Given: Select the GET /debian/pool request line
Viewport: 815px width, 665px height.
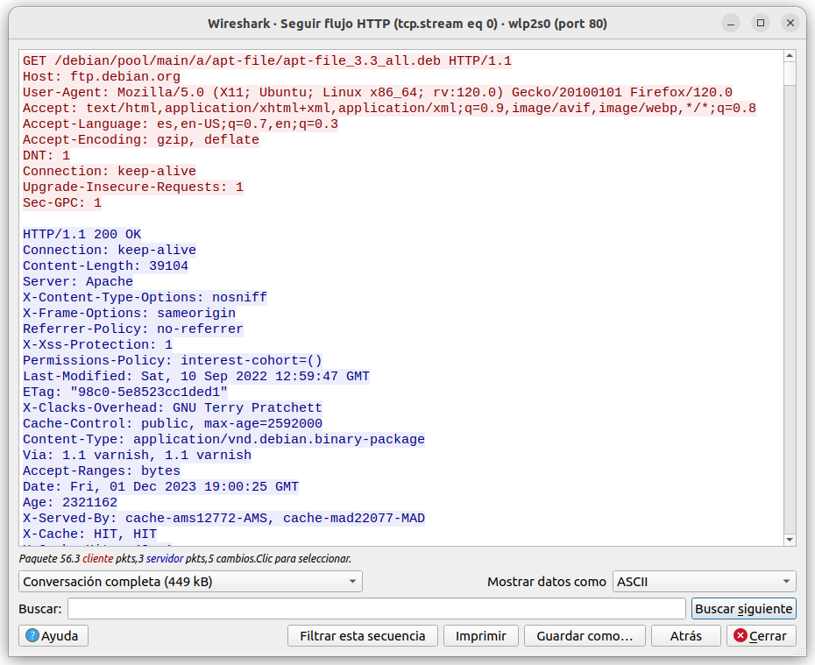Looking at the screenshot, I should (x=267, y=60).
